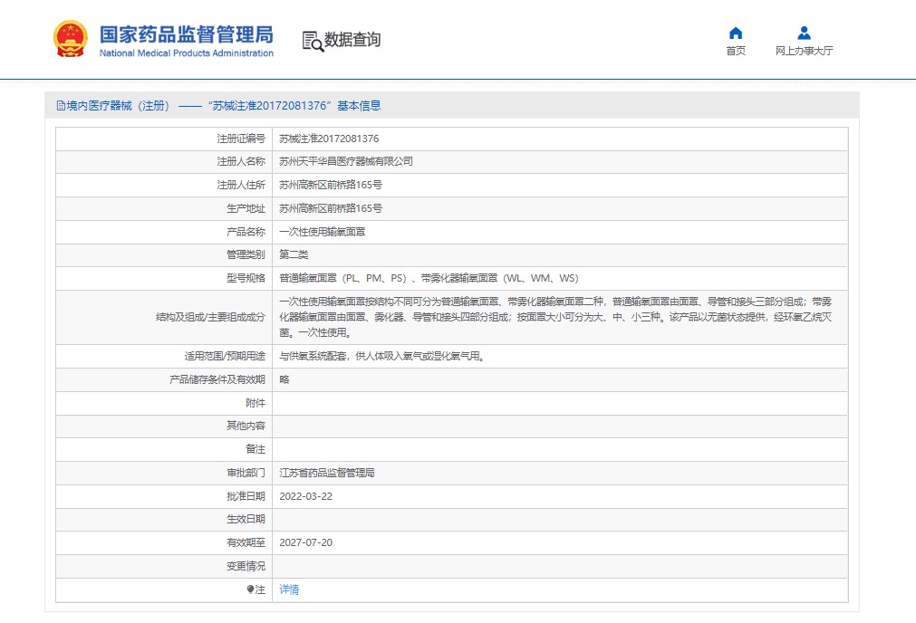Screen dimensions: 916x623
Task: Select registration number value 苏械注准20172081376 in table
Action: pyautogui.click(x=329, y=139)
